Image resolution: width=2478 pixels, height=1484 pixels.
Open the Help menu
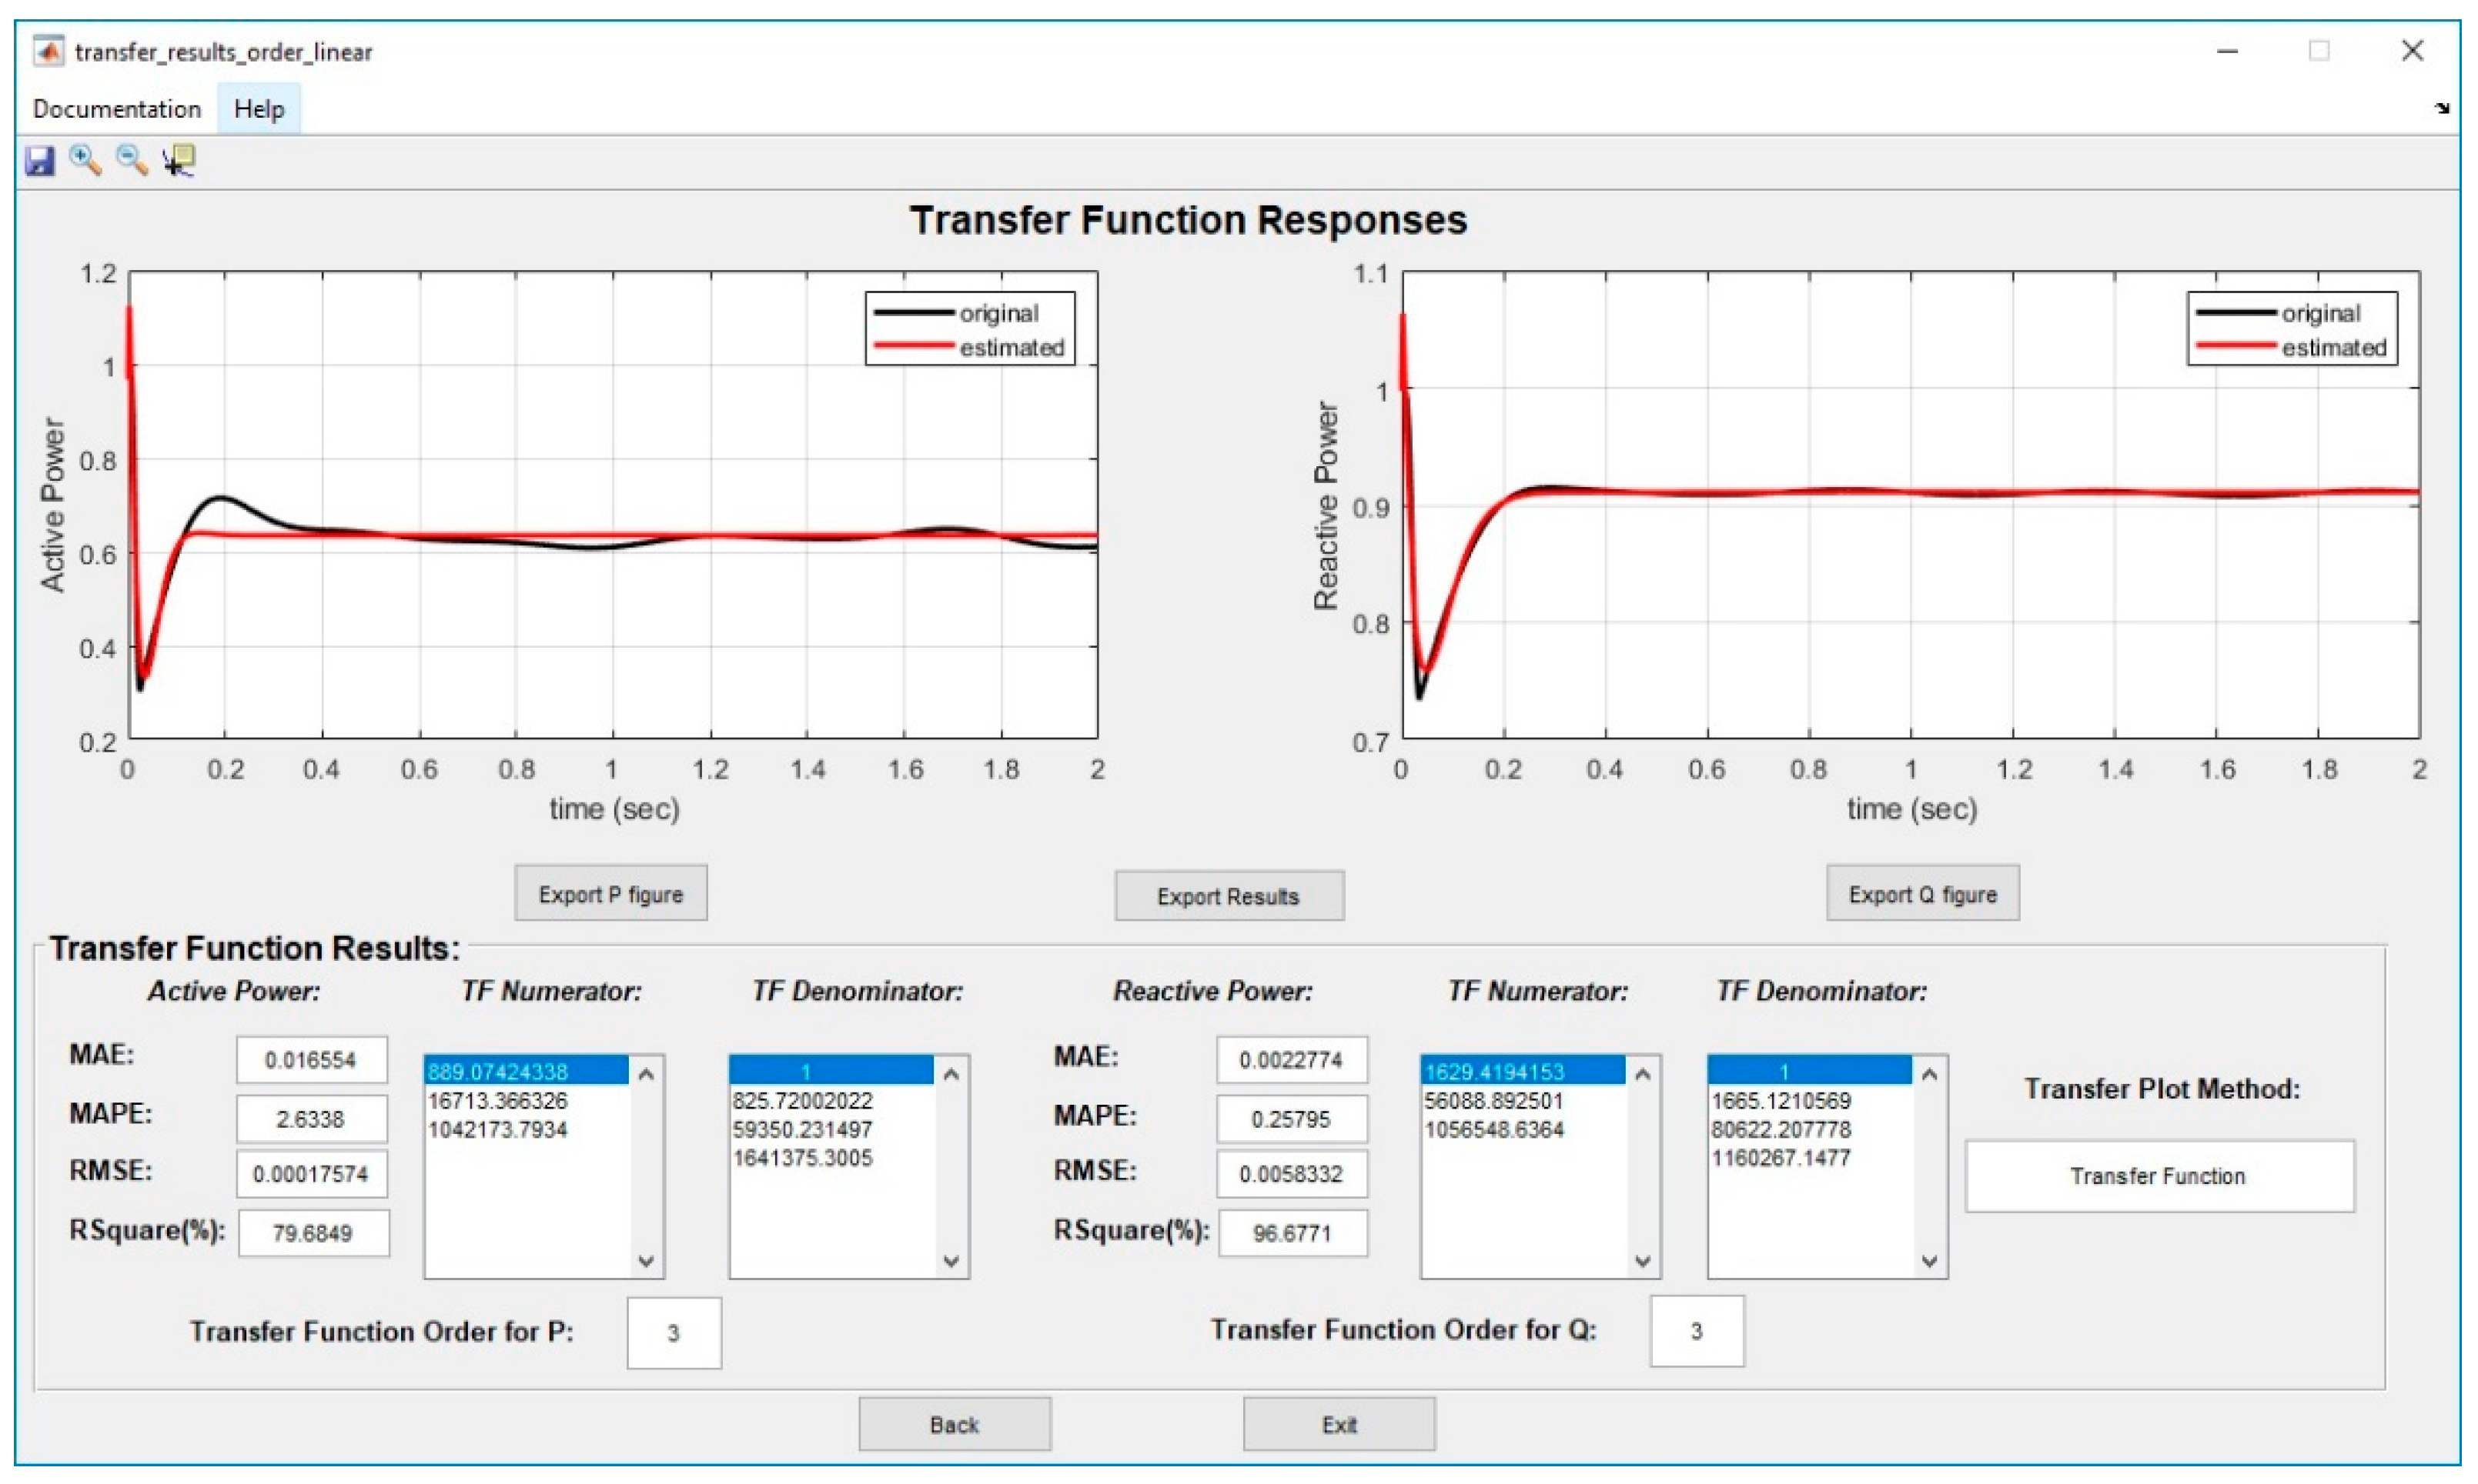pyautogui.click(x=258, y=109)
